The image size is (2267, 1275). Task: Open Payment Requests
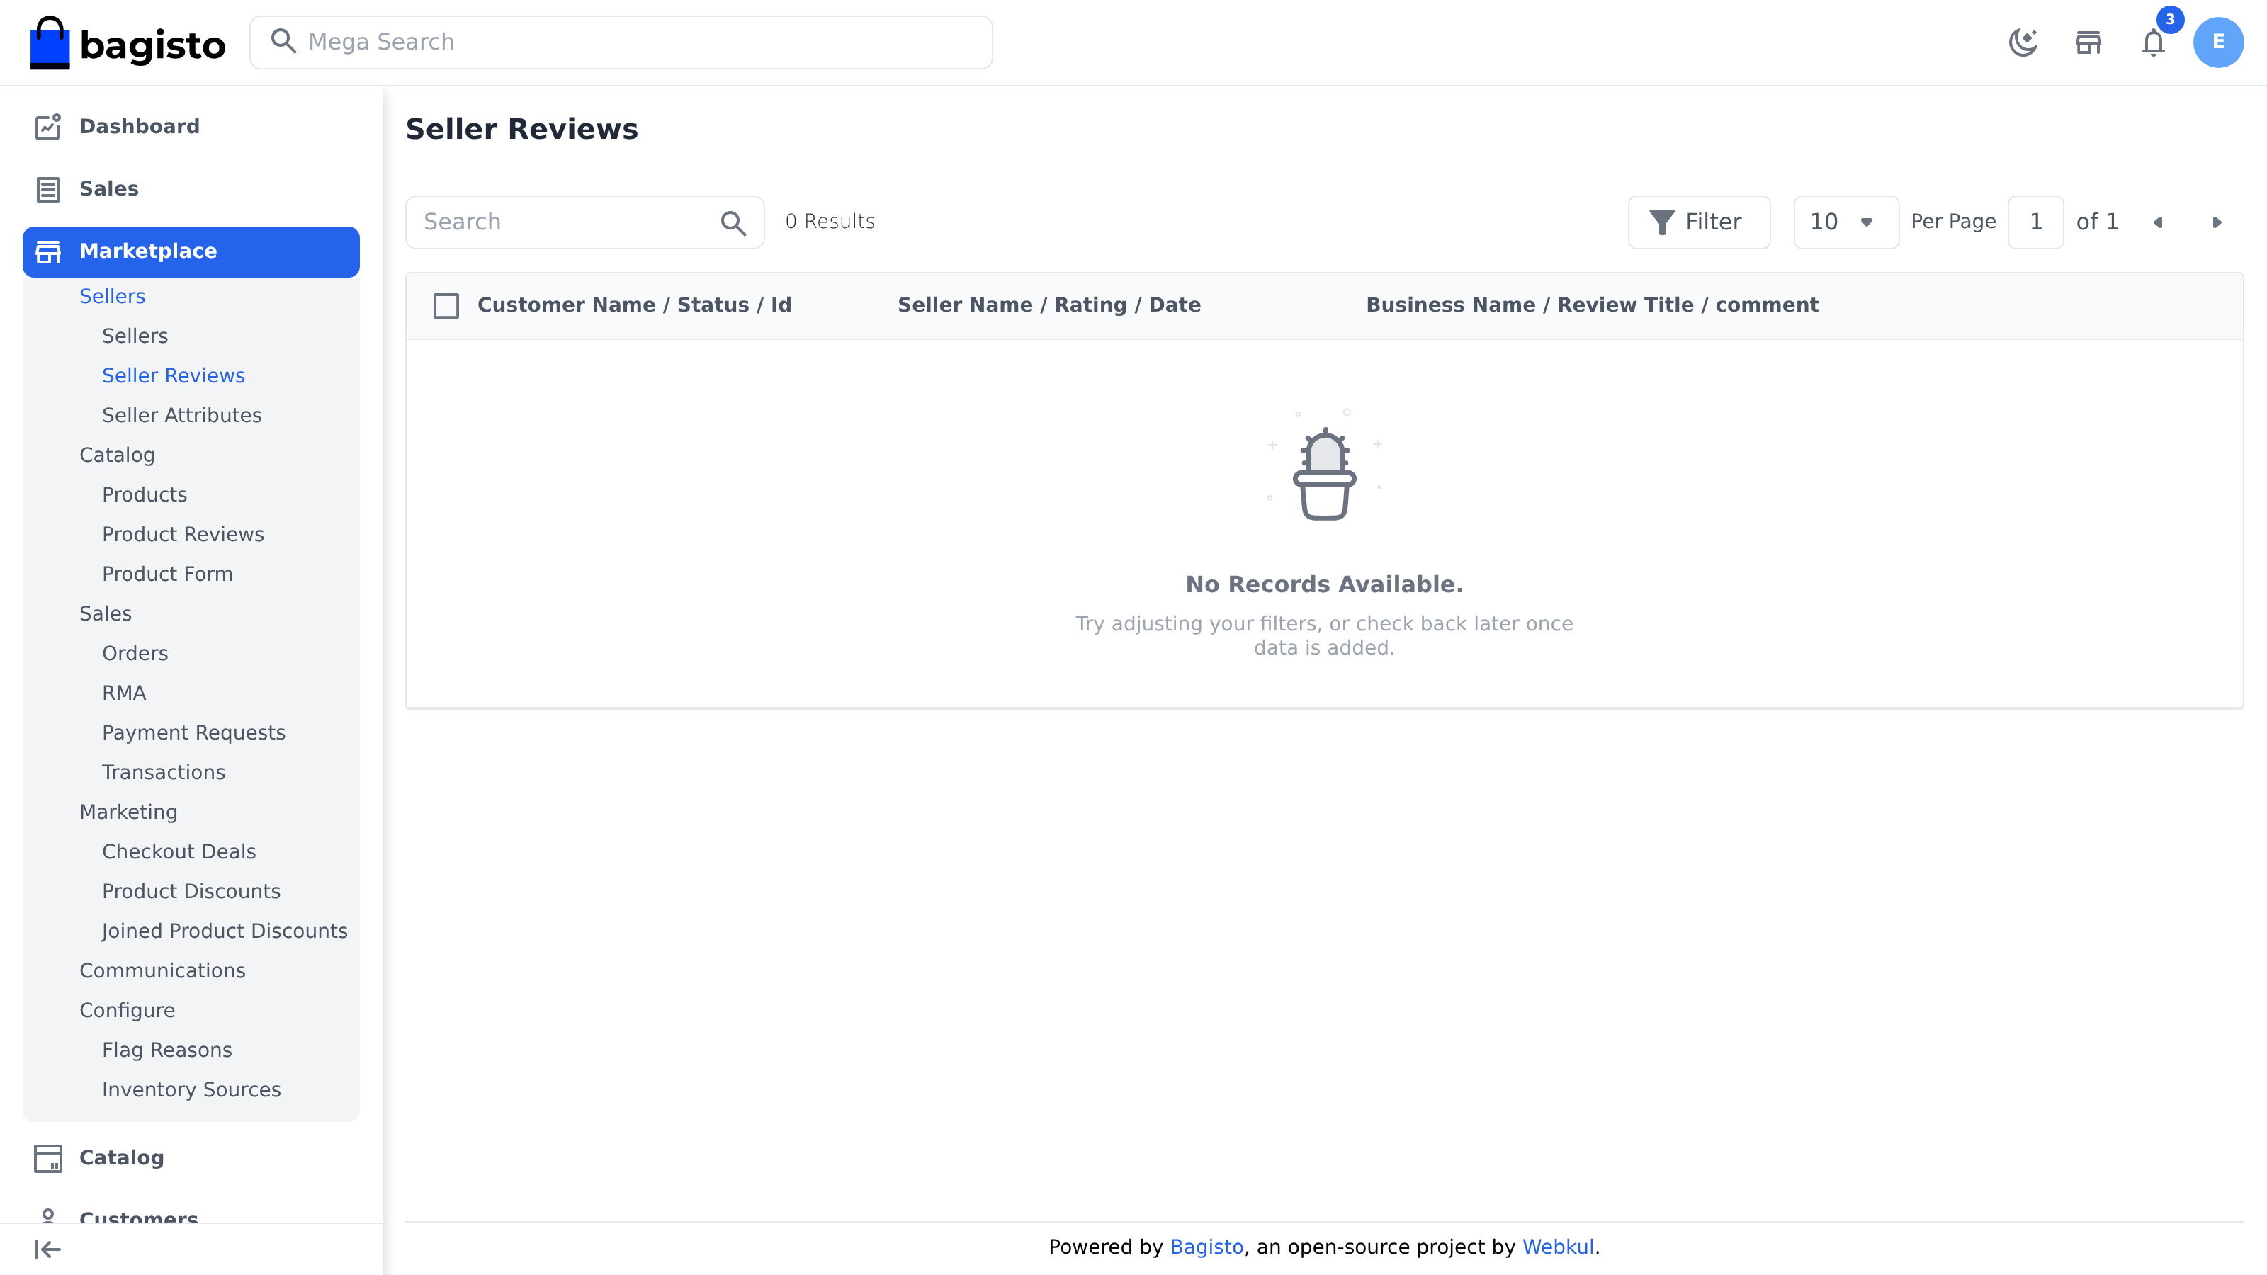point(193,732)
